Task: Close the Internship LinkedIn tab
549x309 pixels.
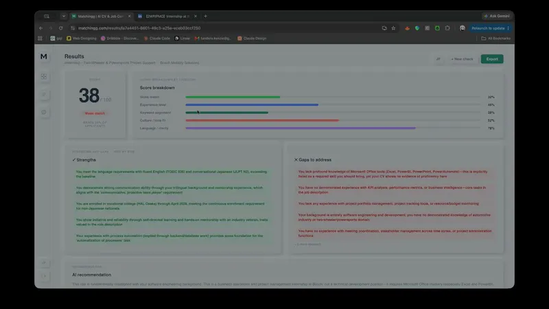Action: pos(196,16)
